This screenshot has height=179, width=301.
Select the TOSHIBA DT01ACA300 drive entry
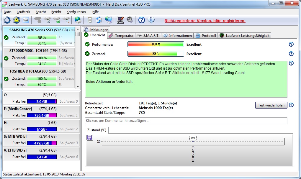tap(39, 78)
